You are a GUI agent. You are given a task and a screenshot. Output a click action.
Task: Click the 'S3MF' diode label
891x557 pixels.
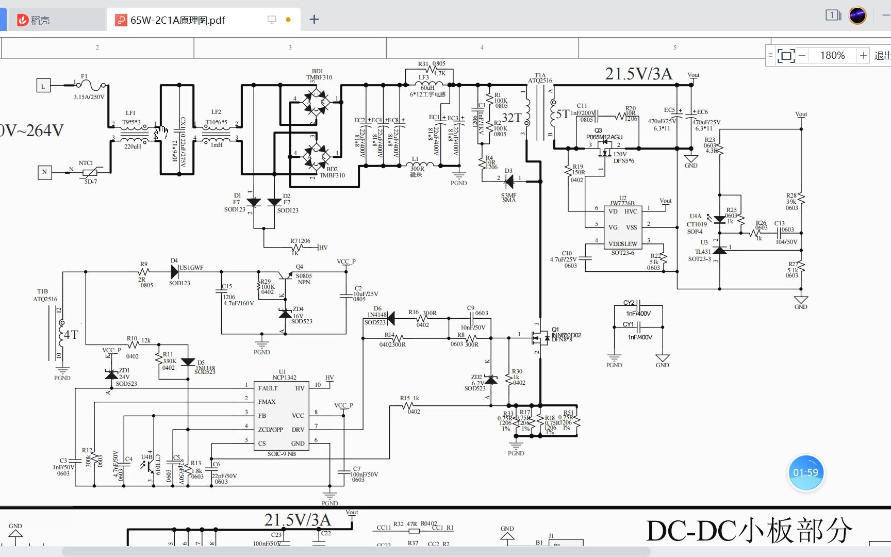(508, 195)
